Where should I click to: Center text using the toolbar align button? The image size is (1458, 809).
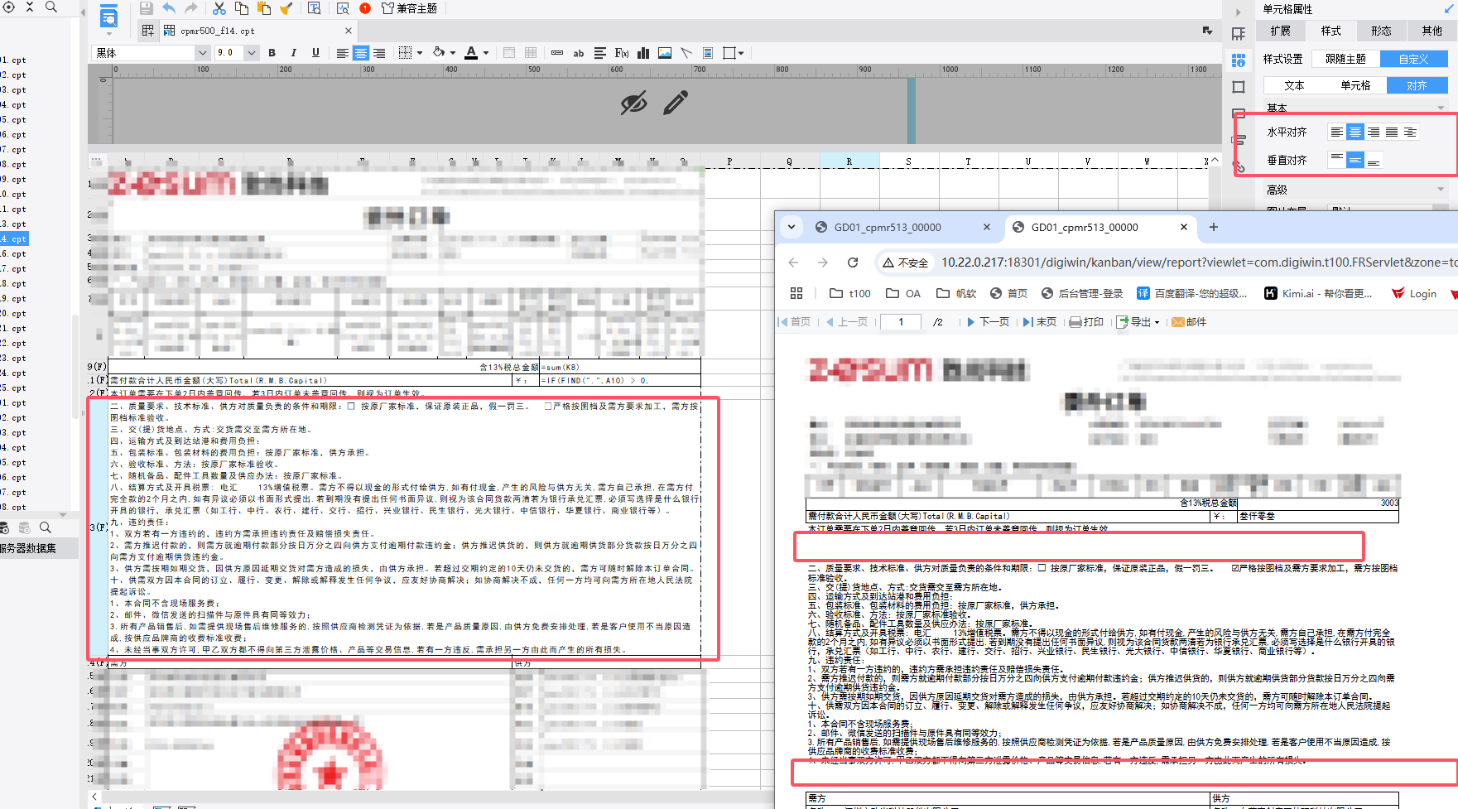pyautogui.click(x=361, y=53)
